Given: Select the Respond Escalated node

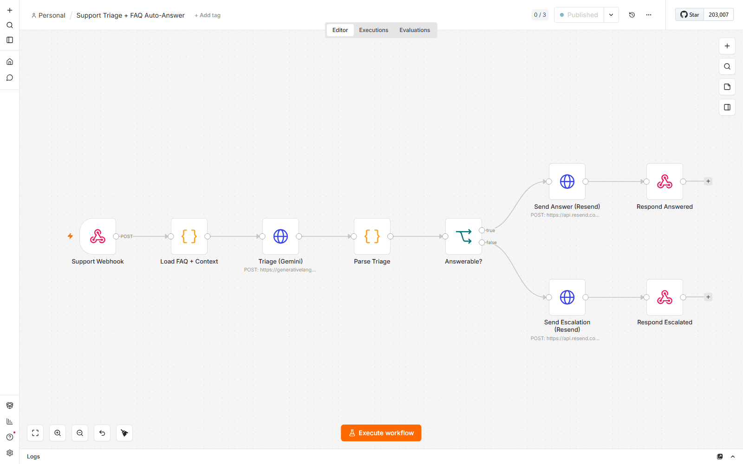Looking at the screenshot, I should coord(665,297).
